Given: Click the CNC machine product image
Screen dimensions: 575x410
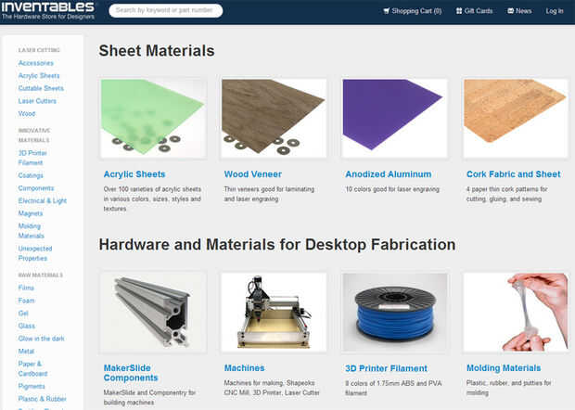Looking at the screenshot, I should 274,312.
